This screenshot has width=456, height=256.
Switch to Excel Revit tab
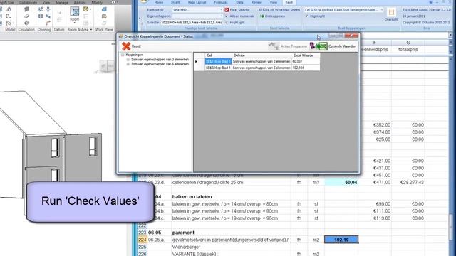(289, 2)
